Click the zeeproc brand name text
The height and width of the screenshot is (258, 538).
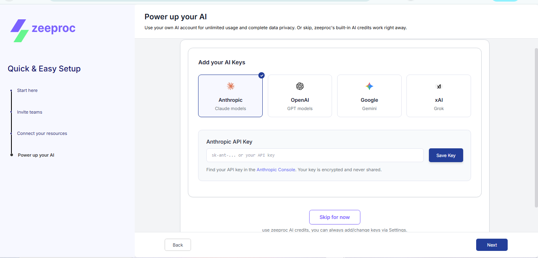53,28
